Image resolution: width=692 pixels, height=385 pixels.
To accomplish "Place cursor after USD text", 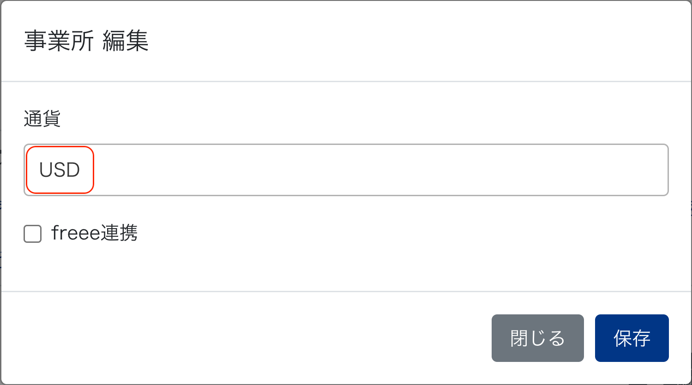I will pos(82,170).
